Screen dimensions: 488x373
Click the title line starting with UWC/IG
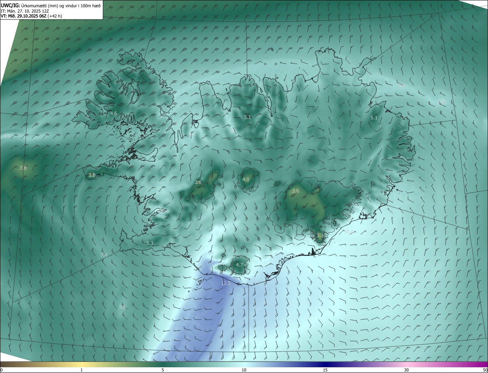(x=51, y=6)
